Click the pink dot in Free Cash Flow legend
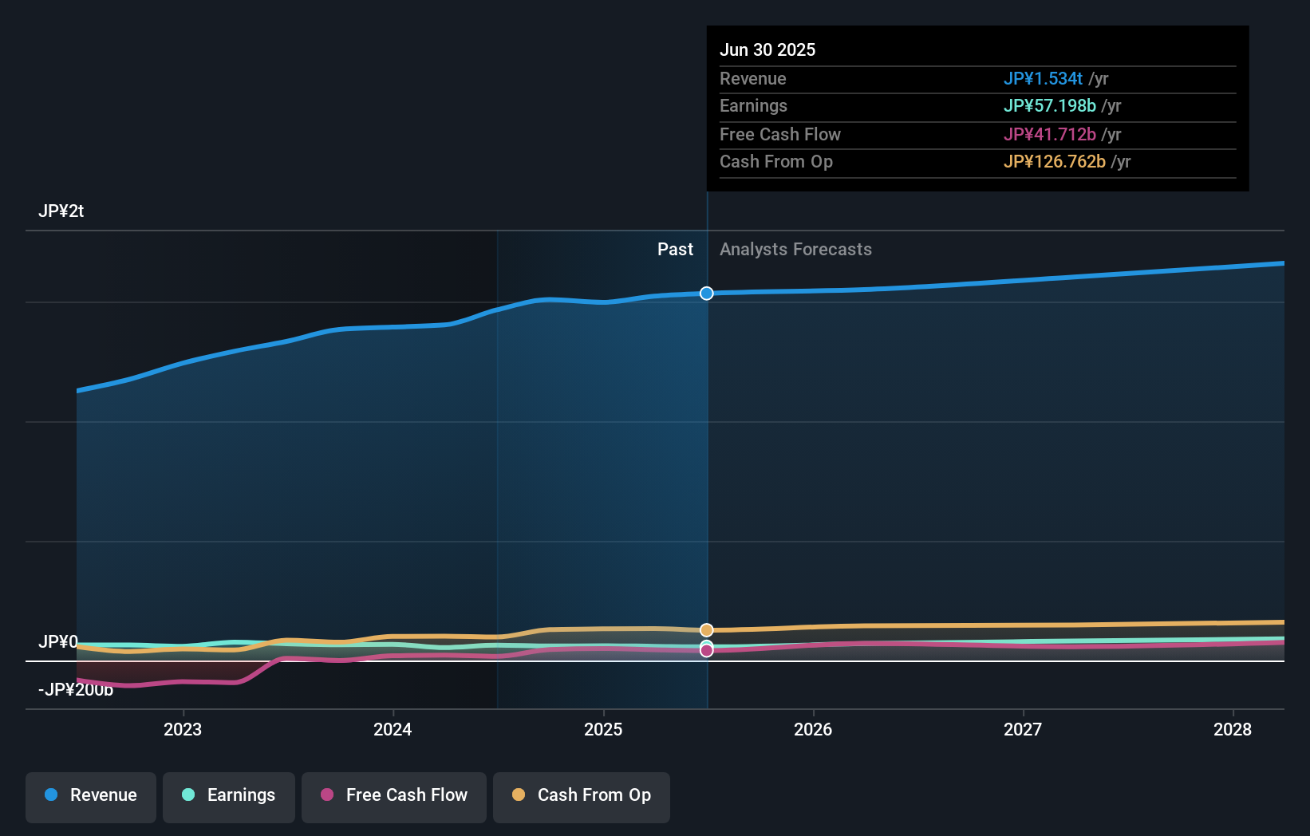 [x=329, y=795]
